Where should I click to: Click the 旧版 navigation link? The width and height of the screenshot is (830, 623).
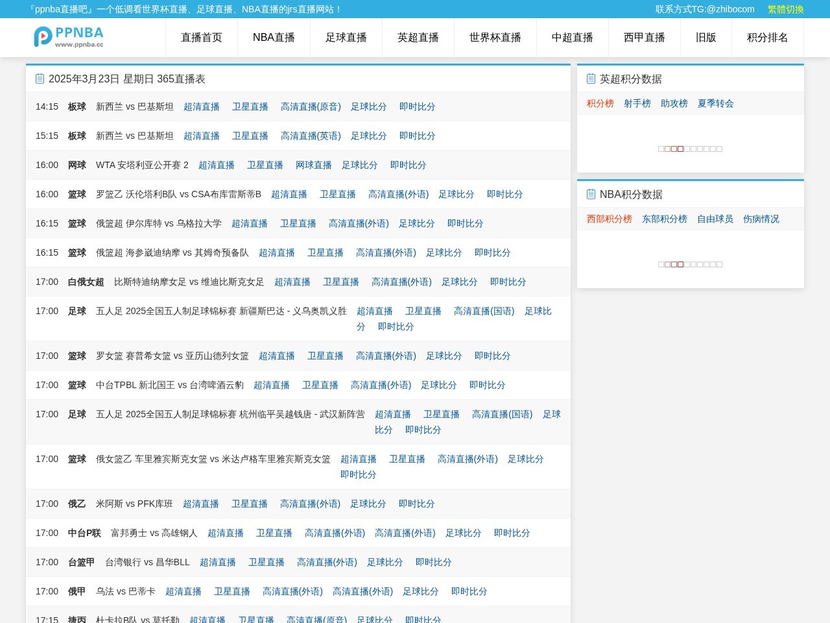705,38
